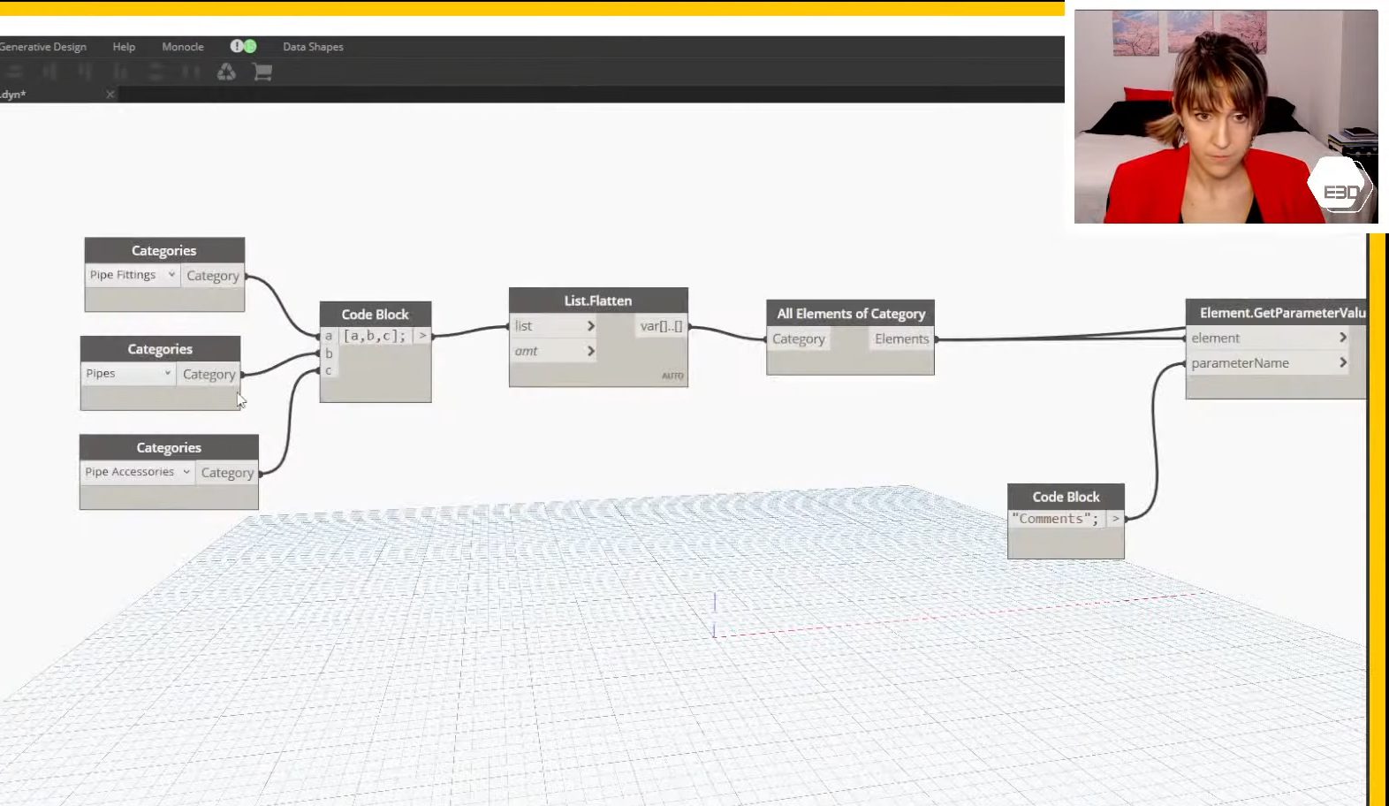Screen dimensions: 1389x806
Task: Click the recycle icon in the toolbar
Action: [226, 72]
